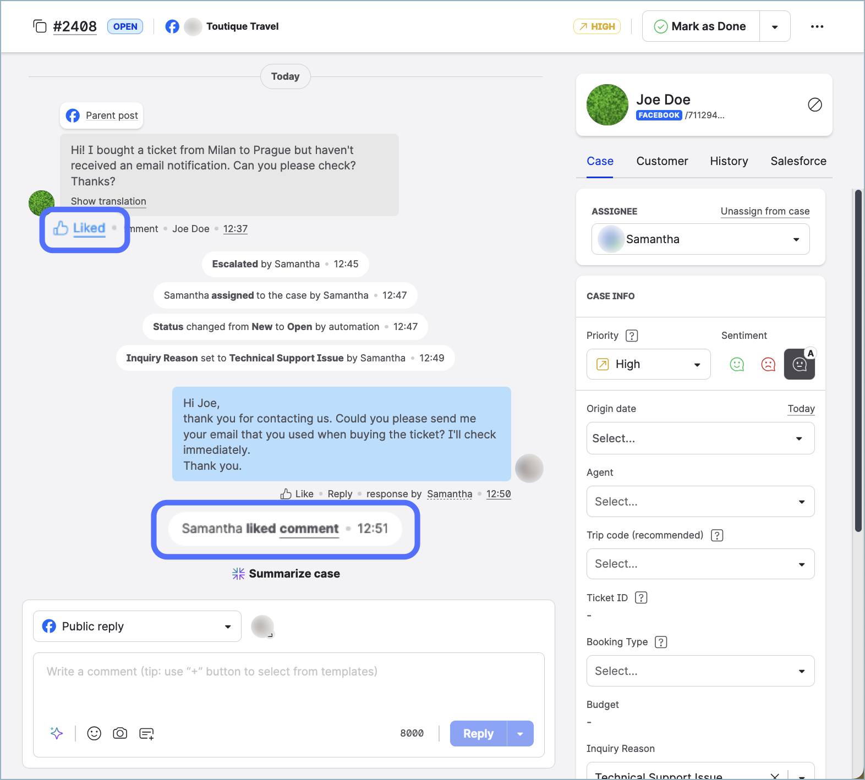Open the Priority High dropdown
865x780 pixels.
tap(648, 364)
